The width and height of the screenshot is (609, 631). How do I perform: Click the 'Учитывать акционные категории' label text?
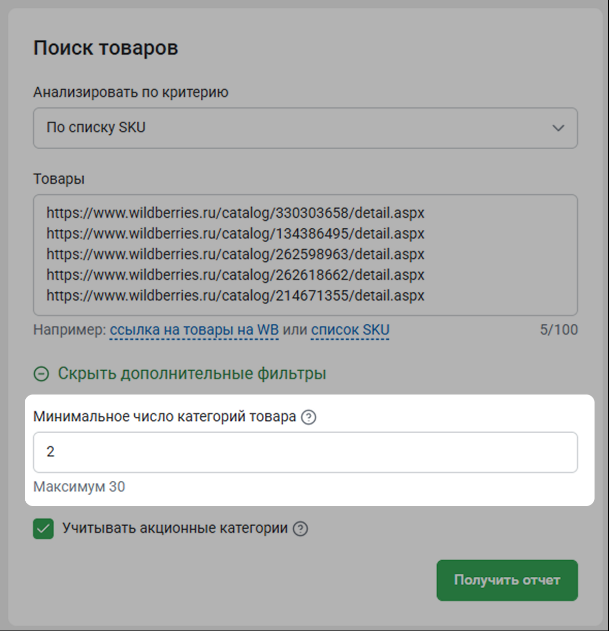175,528
